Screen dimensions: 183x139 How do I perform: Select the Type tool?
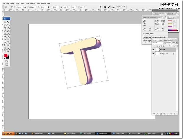(8, 42)
